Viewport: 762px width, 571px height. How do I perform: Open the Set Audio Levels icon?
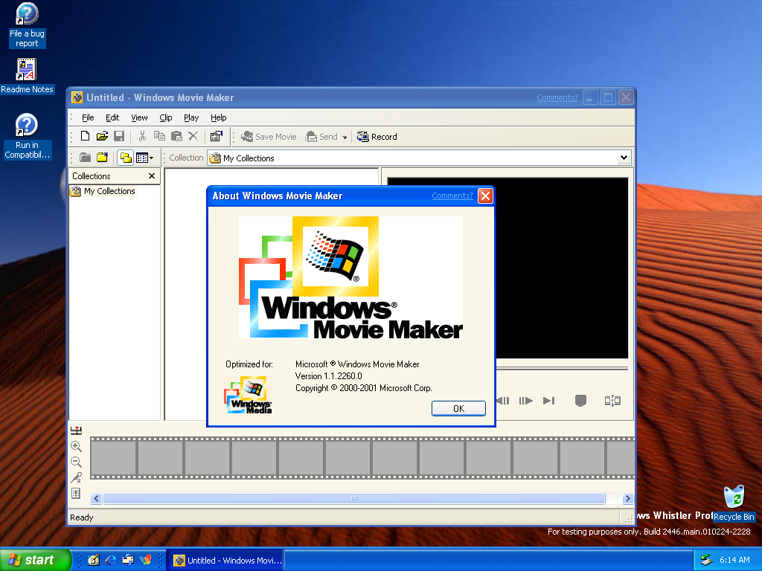tap(76, 493)
